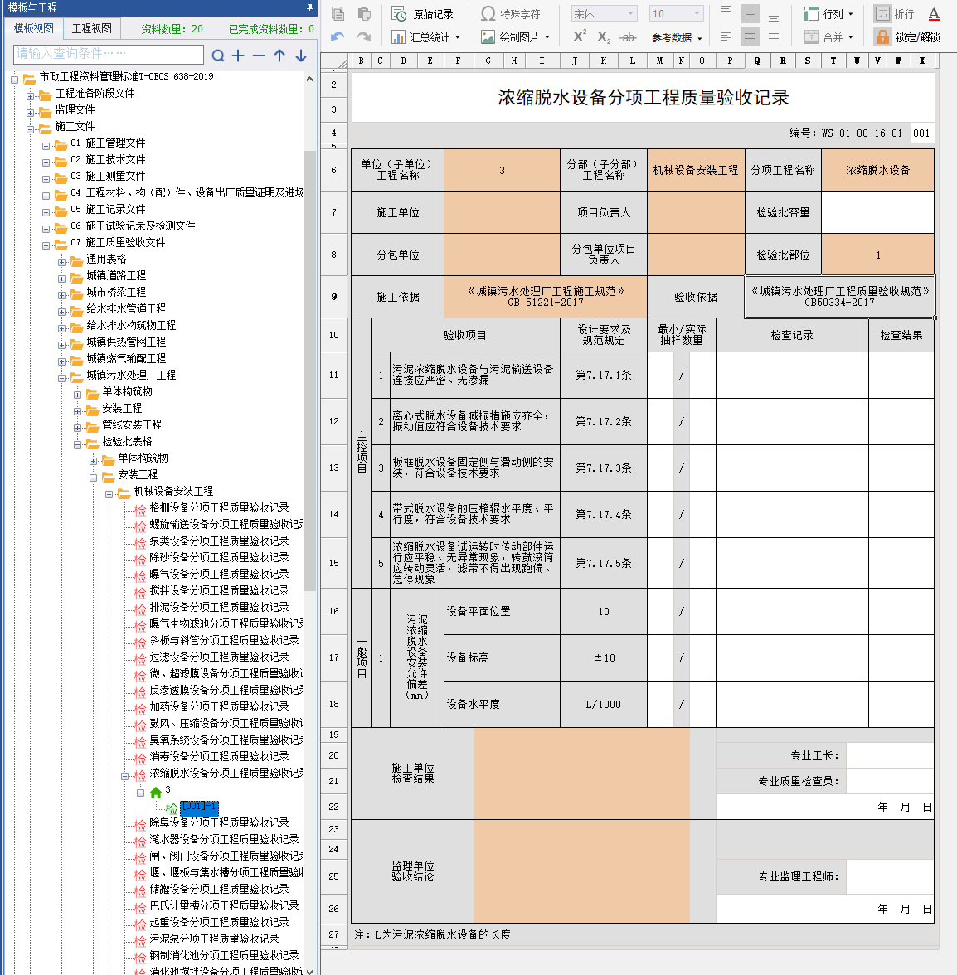Expand 监理文件 folder

click(30, 113)
